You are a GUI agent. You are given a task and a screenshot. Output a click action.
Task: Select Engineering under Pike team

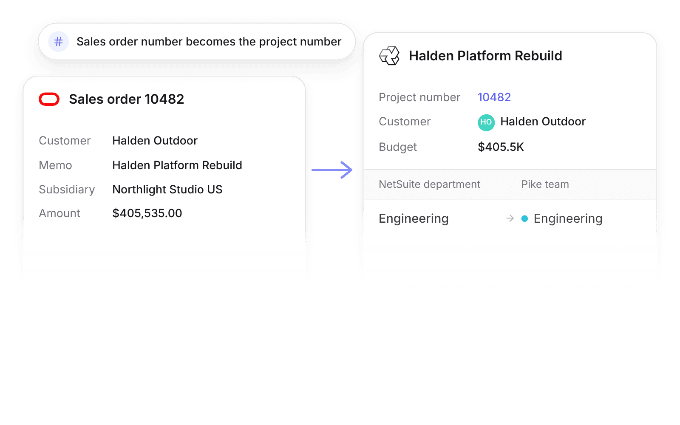568,219
